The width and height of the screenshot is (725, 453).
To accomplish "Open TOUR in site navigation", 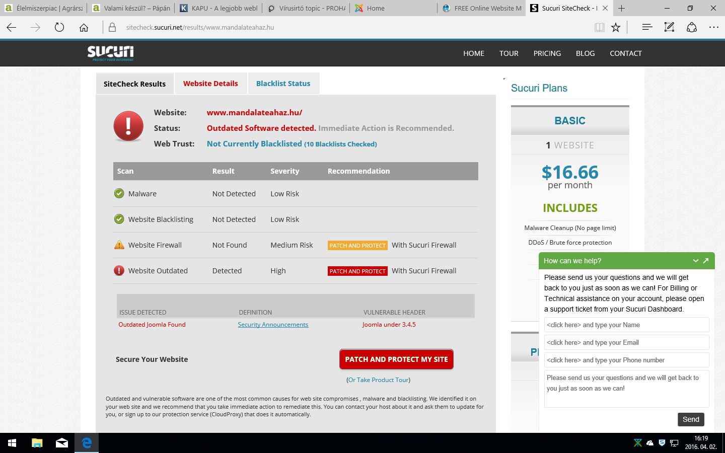I will point(509,53).
